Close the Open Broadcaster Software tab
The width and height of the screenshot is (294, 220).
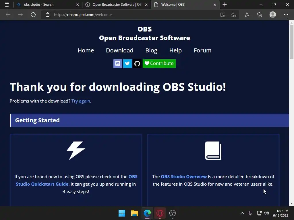point(146,5)
